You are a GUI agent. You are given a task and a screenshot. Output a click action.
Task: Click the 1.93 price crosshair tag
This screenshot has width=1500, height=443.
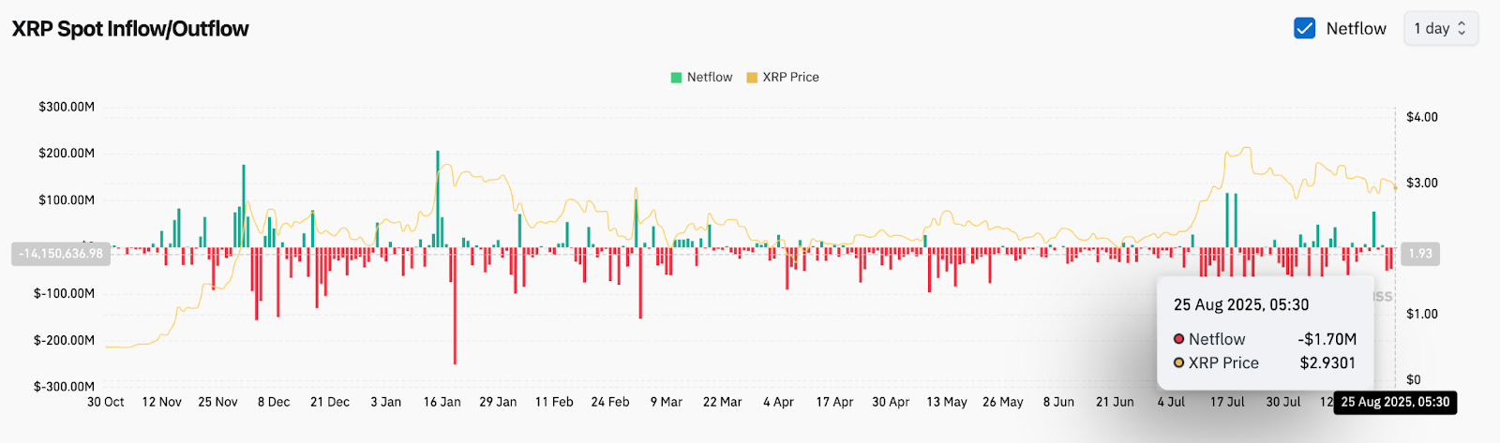pyautogui.click(x=1421, y=254)
